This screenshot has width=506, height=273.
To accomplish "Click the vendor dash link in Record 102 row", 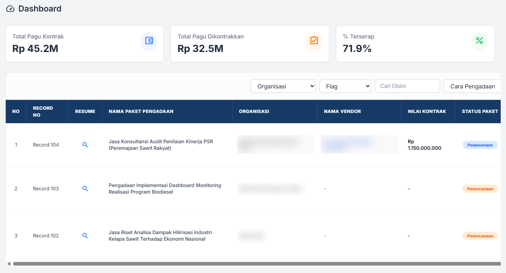I will [x=325, y=236].
